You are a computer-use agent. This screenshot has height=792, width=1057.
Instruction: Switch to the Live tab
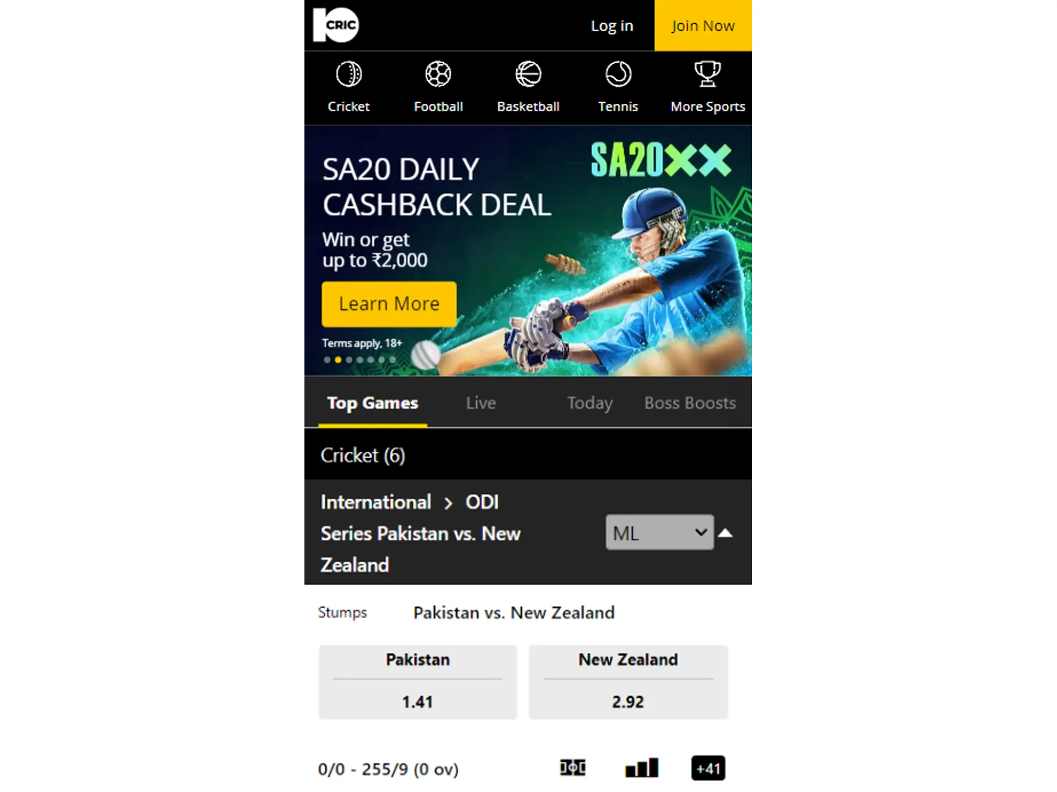(x=482, y=403)
